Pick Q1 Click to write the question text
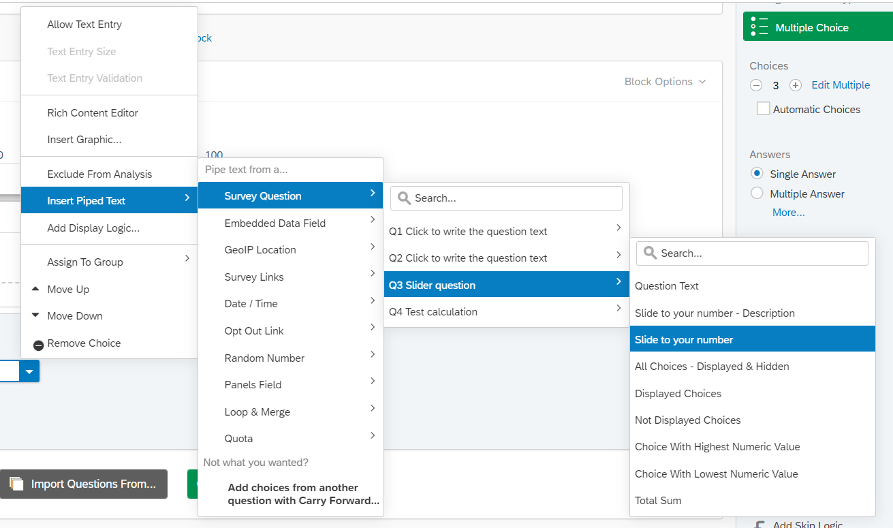 tap(506, 232)
